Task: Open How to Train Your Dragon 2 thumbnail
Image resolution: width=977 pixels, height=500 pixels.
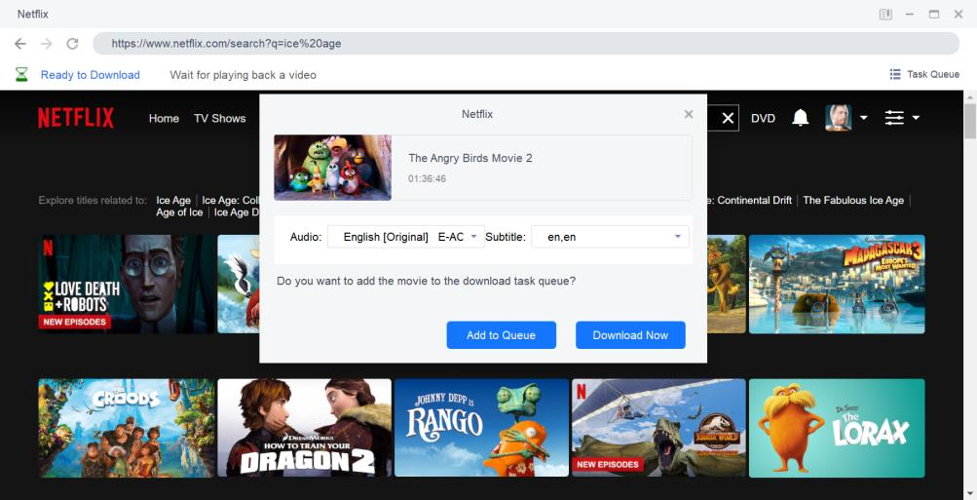Action: pos(304,428)
